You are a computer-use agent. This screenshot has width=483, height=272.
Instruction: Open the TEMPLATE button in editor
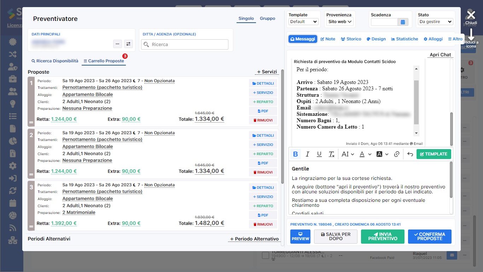click(434, 154)
